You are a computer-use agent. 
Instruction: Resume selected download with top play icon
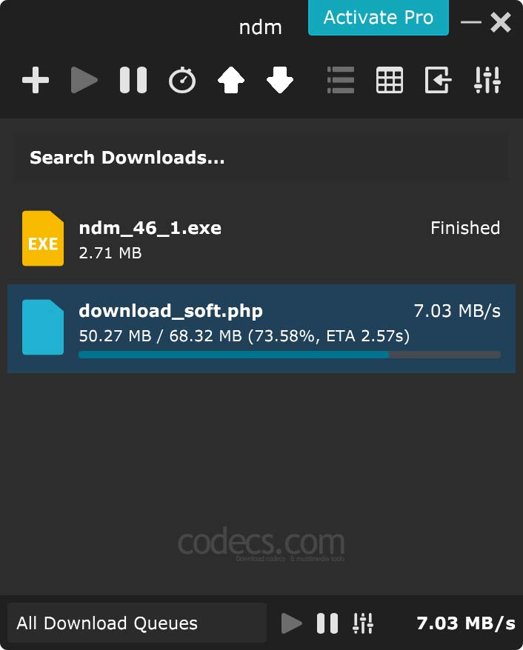click(84, 80)
